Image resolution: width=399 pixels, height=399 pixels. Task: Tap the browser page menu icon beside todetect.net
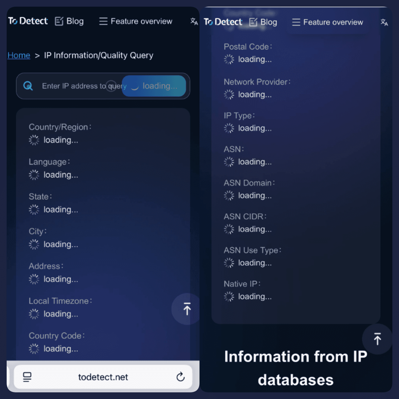tap(27, 377)
